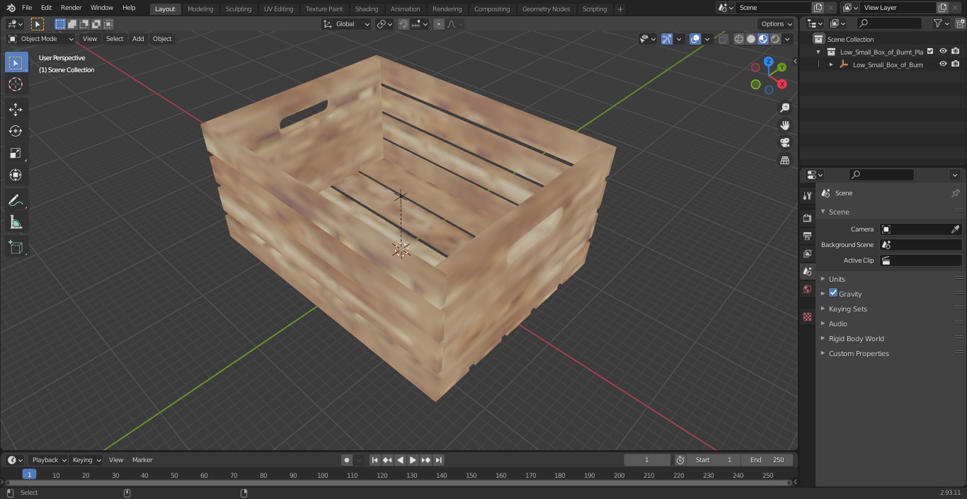967x499 pixels.
Task: Open the Global orientation dropdown
Action: (x=347, y=24)
